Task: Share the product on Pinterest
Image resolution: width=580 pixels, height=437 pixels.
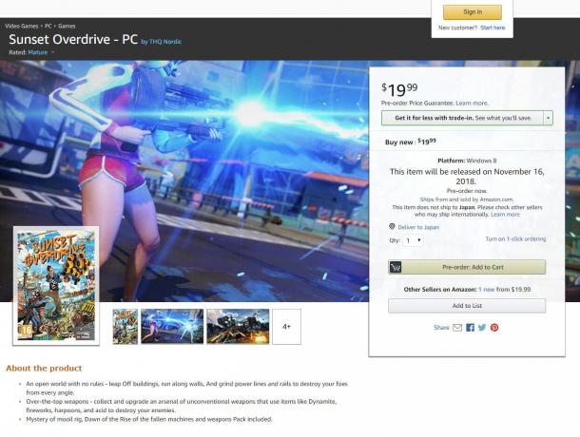Action: pos(494,328)
